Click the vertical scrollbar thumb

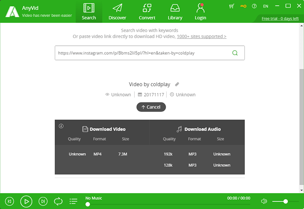point(302,126)
